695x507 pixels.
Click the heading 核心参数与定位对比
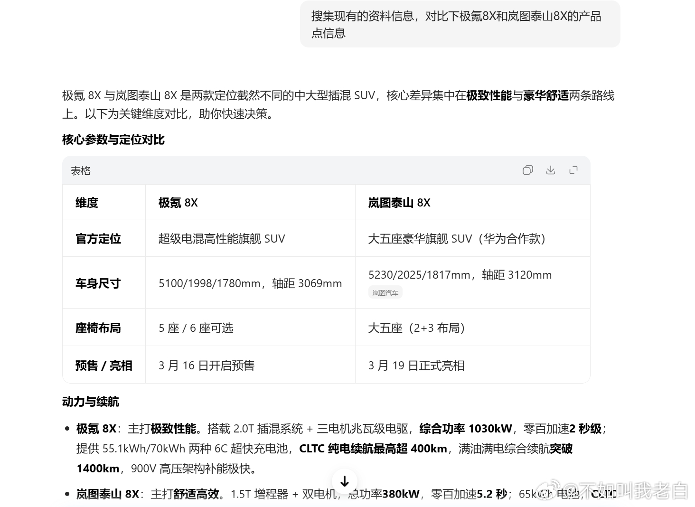point(113,140)
